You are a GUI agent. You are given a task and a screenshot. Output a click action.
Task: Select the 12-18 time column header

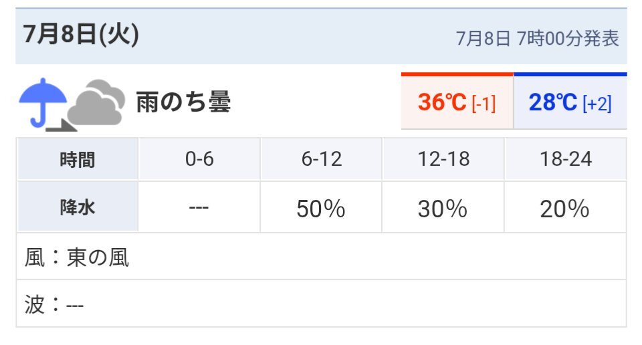[443, 159]
